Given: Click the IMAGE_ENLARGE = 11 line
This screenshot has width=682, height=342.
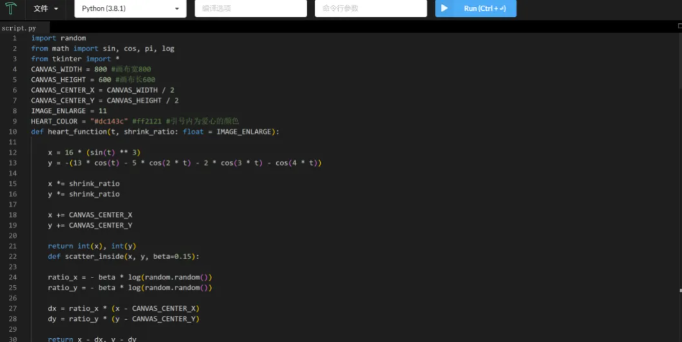Looking at the screenshot, I should pyautogui.click(x=69, y=111).
